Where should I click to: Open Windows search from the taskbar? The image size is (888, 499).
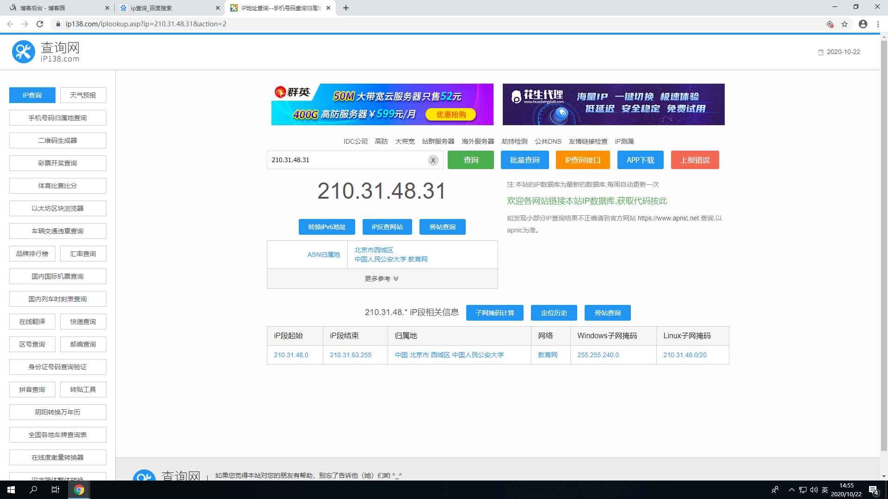pyautogui.click(x=33, y=490)
